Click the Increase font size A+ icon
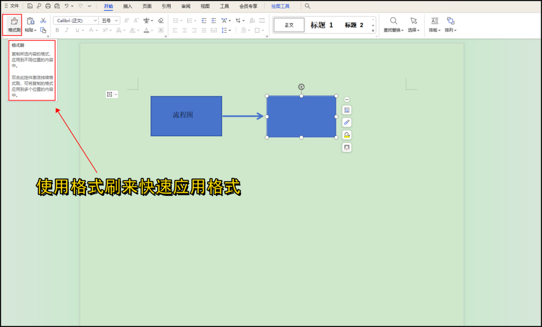This screenshot has height=327, width=542. (126, 21)
